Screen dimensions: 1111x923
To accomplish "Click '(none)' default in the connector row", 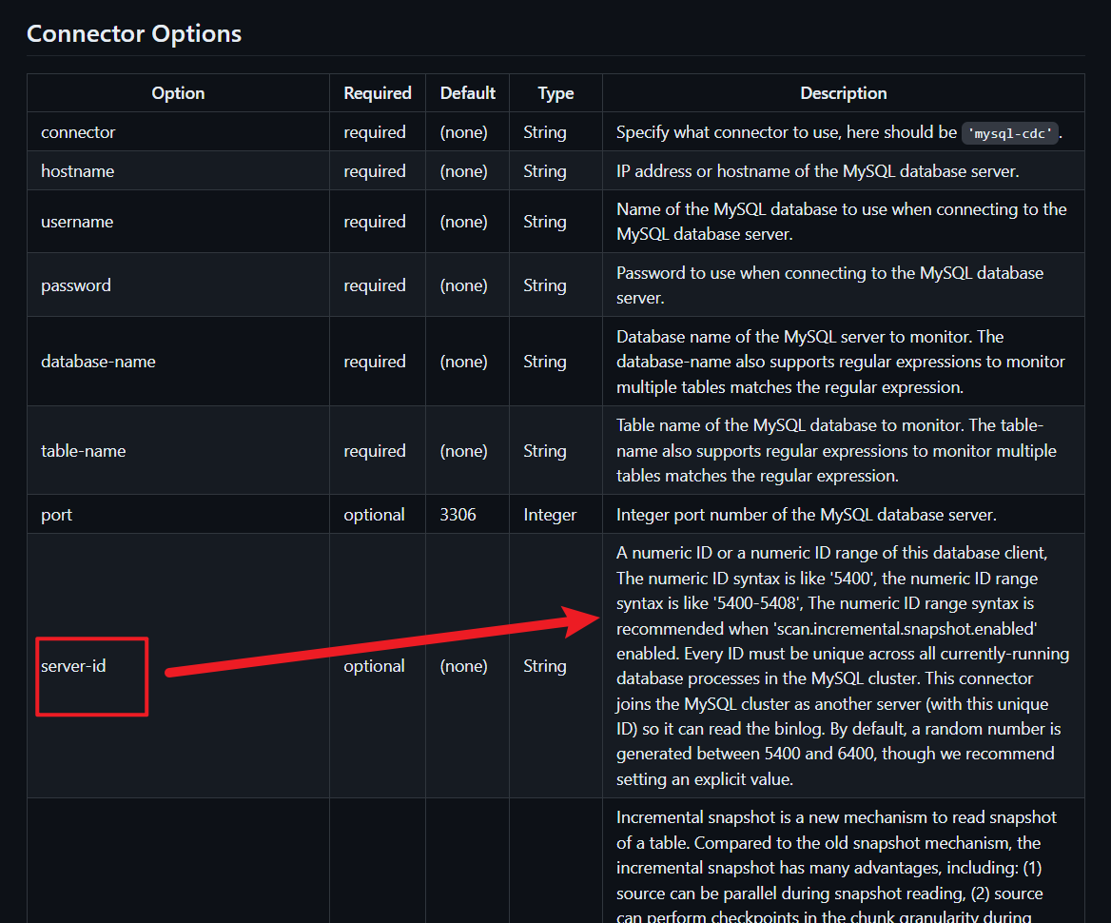I will click(x=463, y=132).
